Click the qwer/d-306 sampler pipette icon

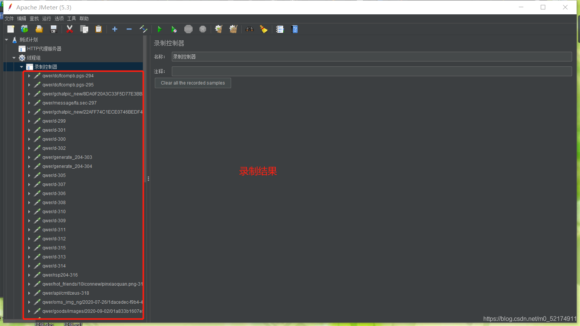[37, 194]
